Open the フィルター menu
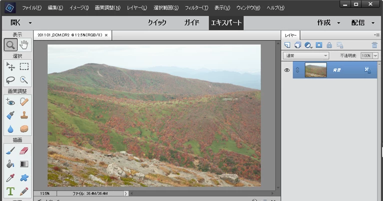The width and height of the screenshot is (383, 201). pyautogui.click(x=196, y=8)
